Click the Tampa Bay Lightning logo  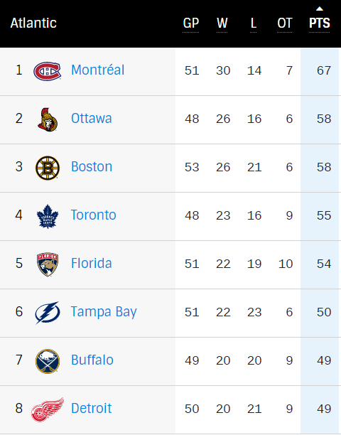(x=48, y=313)
